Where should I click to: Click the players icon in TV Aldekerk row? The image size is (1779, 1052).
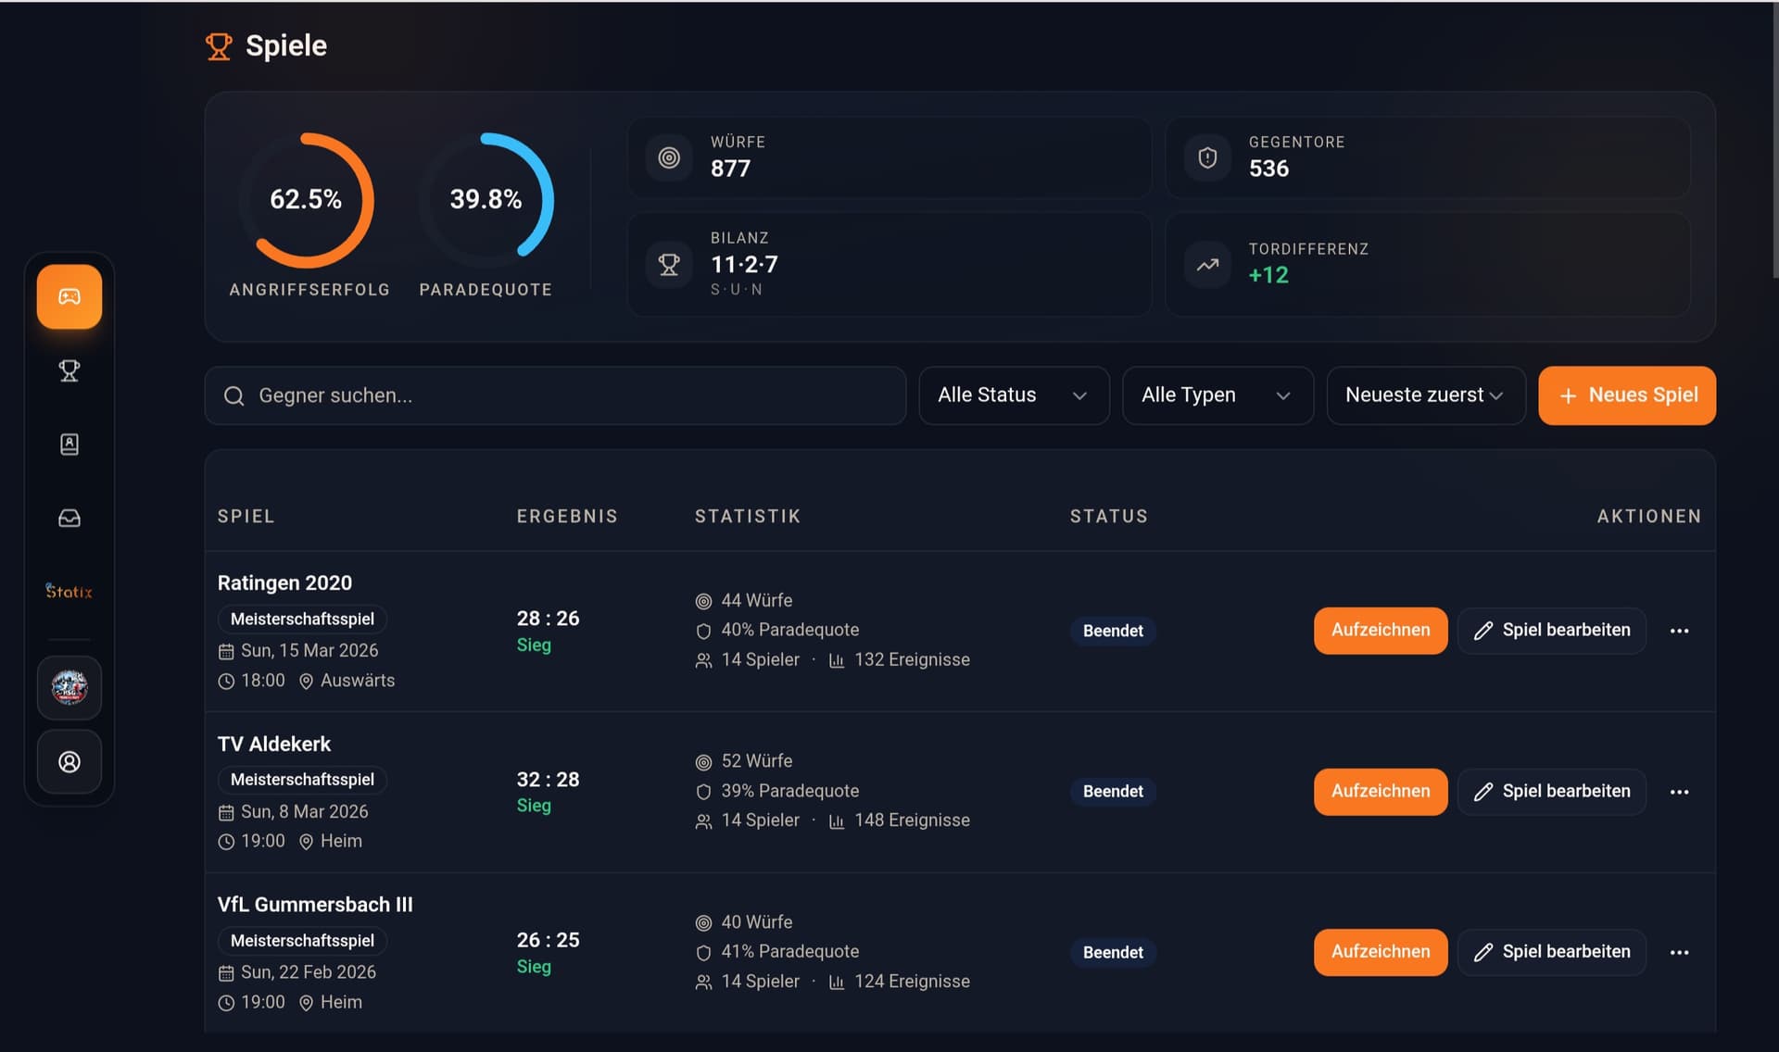[703, 822]
